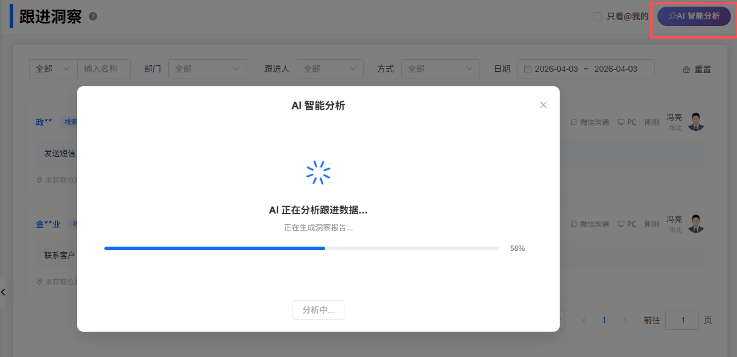The image size is (737, 357).
Task: Close the AI 智能分析 dialog
Action: 543,105
